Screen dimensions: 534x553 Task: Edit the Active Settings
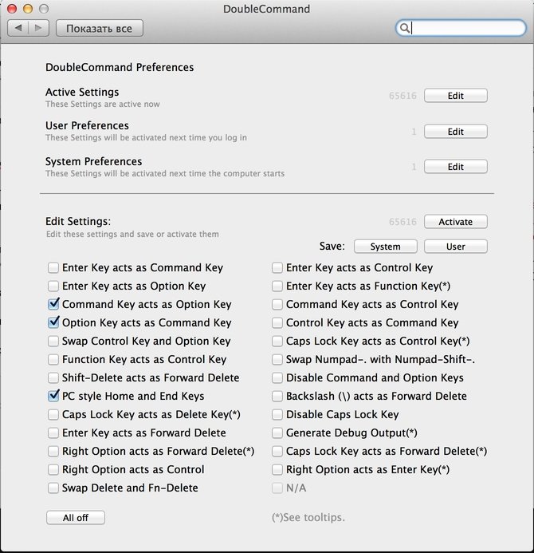(x=455, y=96)
